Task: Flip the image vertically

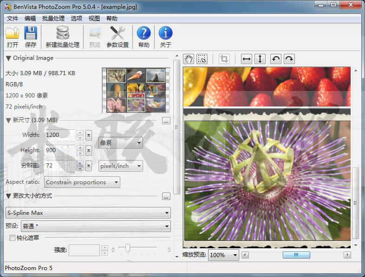Action: pos(260,59)
